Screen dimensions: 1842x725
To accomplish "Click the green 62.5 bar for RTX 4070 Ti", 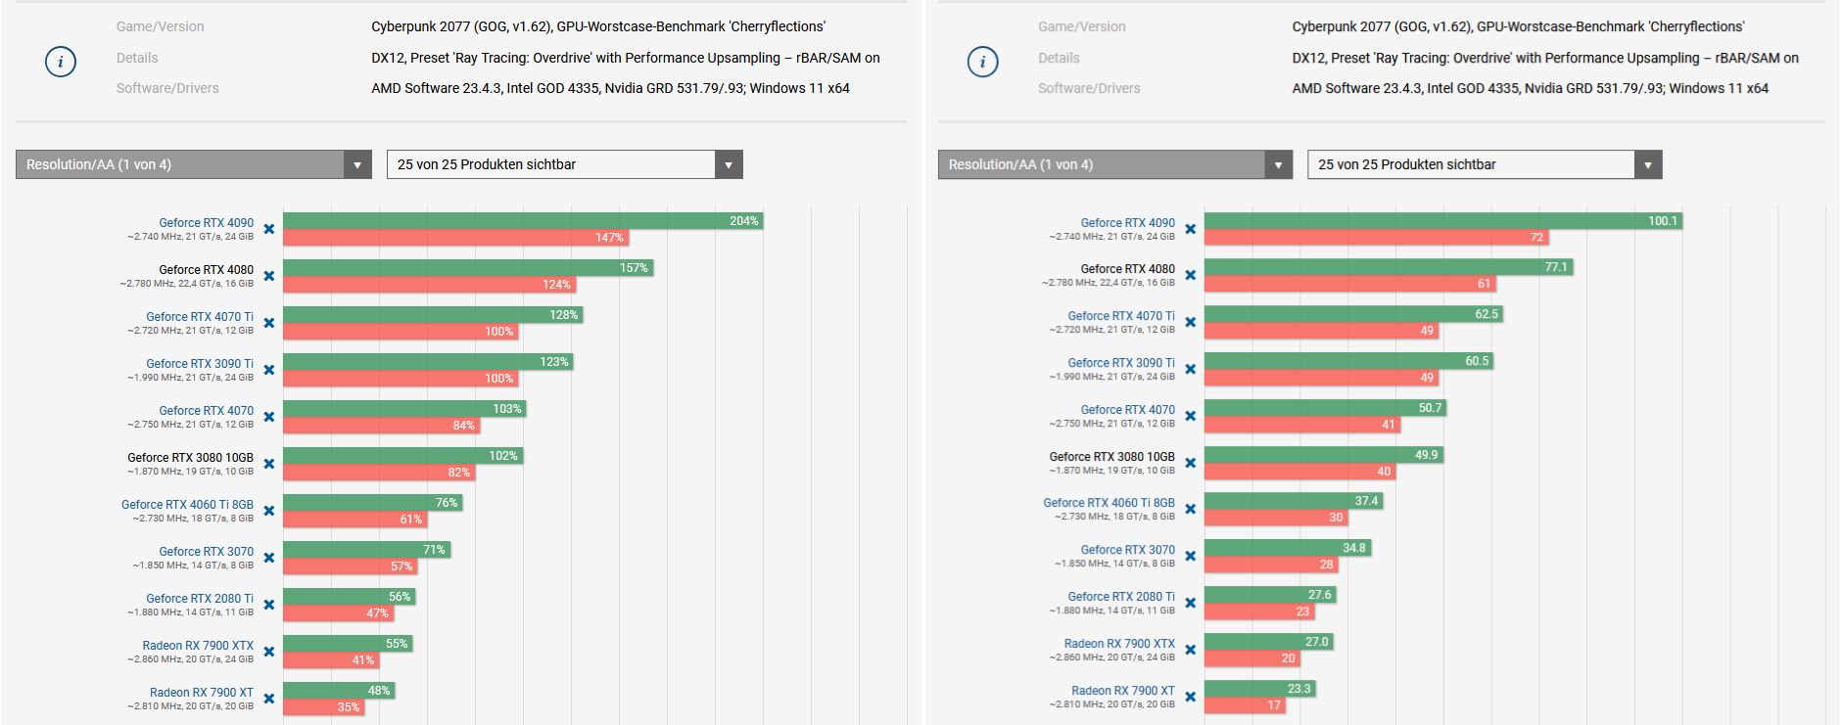I will coord(1353,314).
